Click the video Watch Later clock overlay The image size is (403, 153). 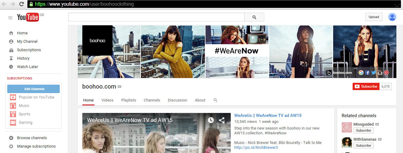coord(211,120)
